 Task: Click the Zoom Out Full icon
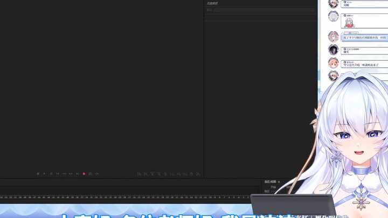165,174
